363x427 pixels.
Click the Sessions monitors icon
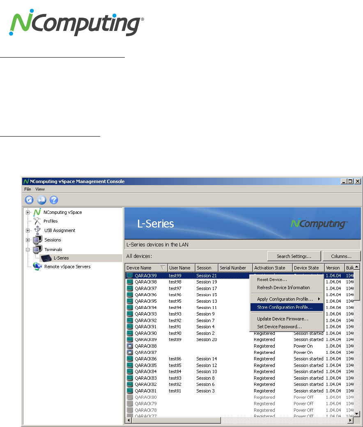(x=37, y=240)
